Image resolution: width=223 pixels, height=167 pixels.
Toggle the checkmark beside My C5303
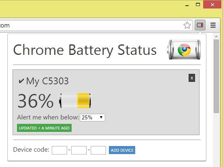coord(21,81)
